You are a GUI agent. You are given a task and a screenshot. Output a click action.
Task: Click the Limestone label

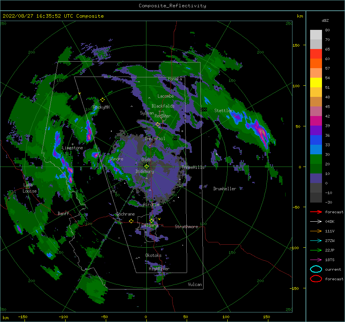72,148
